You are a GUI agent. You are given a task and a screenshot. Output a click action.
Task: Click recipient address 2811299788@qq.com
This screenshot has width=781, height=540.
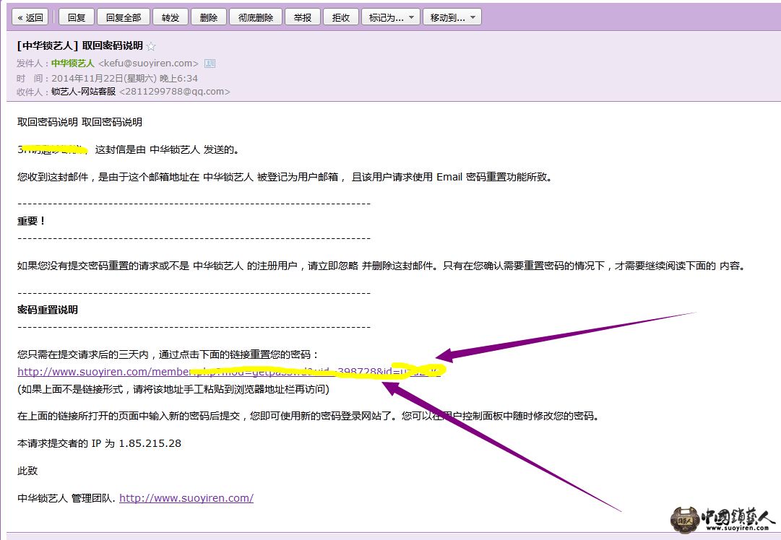click(175, 92)
